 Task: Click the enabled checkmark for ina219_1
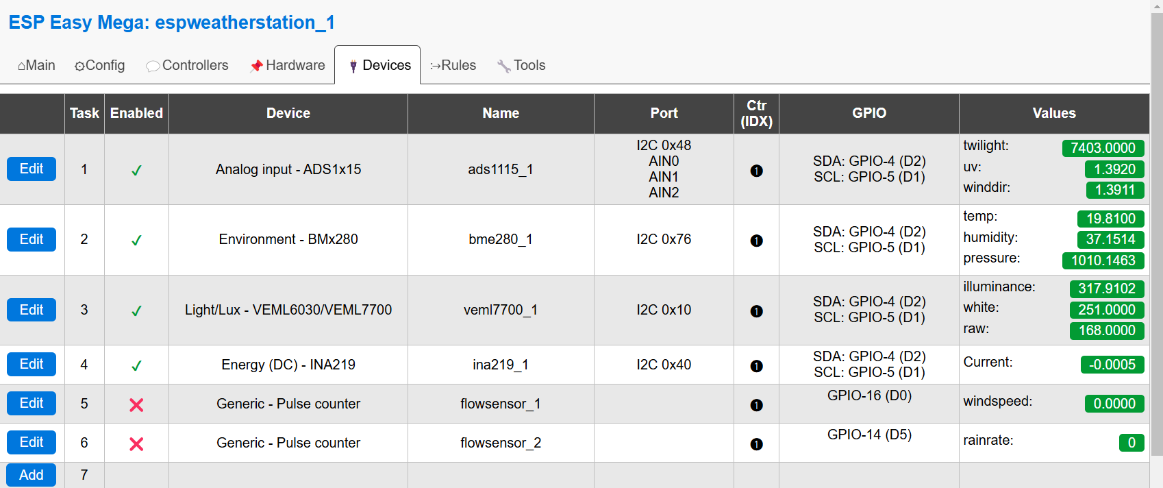pyautogui.click(x=136, y=366)
